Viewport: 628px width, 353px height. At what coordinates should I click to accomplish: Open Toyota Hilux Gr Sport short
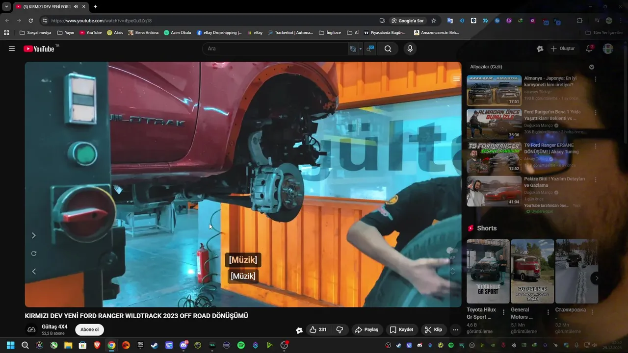tap(488, 271)
